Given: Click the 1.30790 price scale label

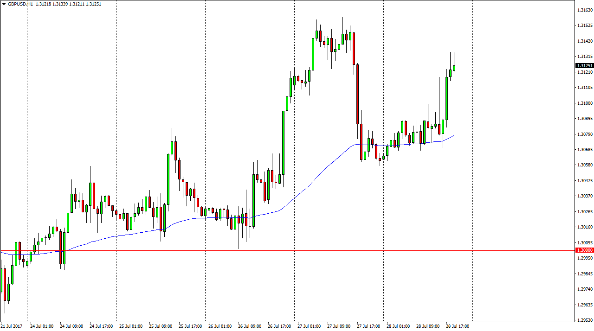Looking at the screenshot, I should tap(584, 134).
